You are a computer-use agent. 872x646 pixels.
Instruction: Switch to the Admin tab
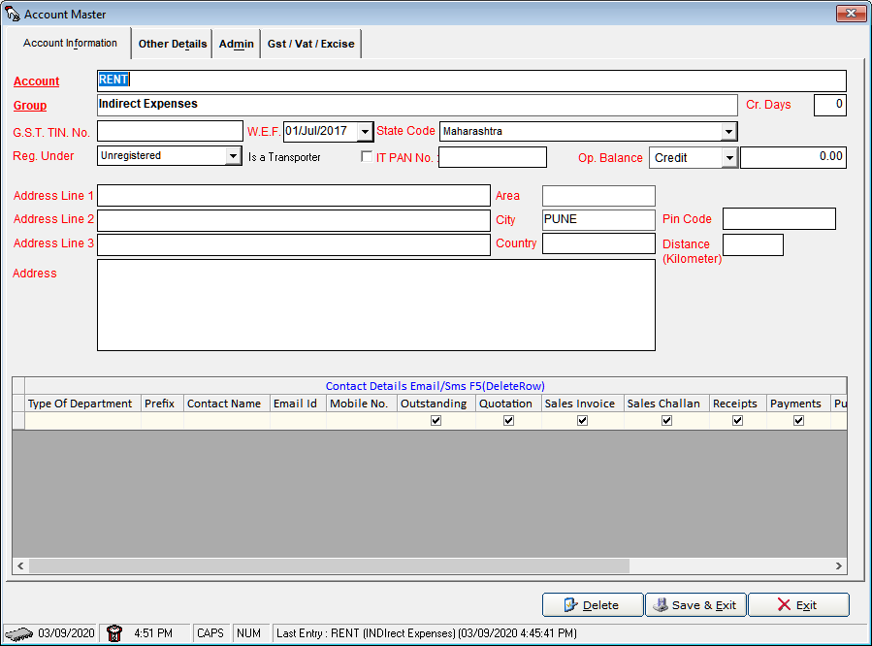(x=237, y=44)
